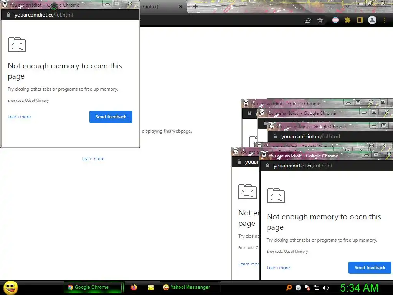This screenshot has width=393, height=295.
Task: Click the magnifier icon in the system tray
Action: coord(289,287)
